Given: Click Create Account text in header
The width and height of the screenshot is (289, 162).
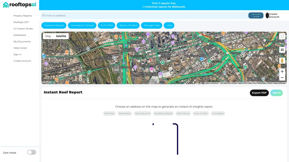Looking at the screenshot, I should coord(274,15).
